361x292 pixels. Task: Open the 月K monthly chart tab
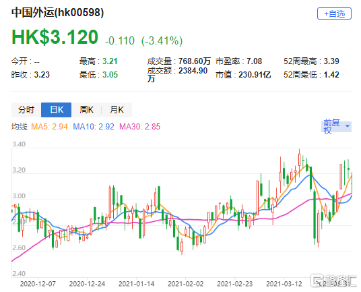pyautogui.click(x=117, y=110)
